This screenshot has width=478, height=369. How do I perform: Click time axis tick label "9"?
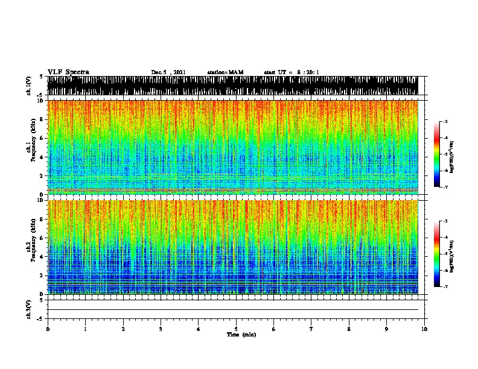click(x=386, y=329)
